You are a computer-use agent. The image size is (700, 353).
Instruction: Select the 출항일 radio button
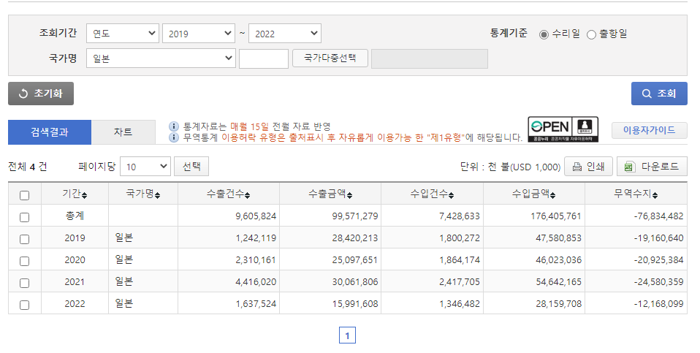pos(592,34)
